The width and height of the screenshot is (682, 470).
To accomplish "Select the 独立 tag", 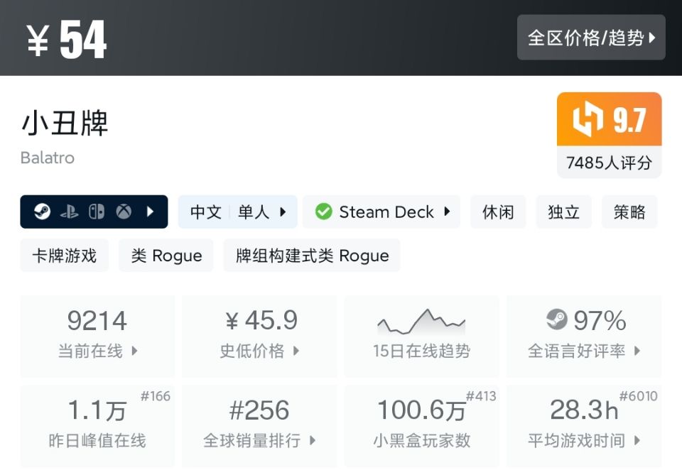I will click(563, 212).
